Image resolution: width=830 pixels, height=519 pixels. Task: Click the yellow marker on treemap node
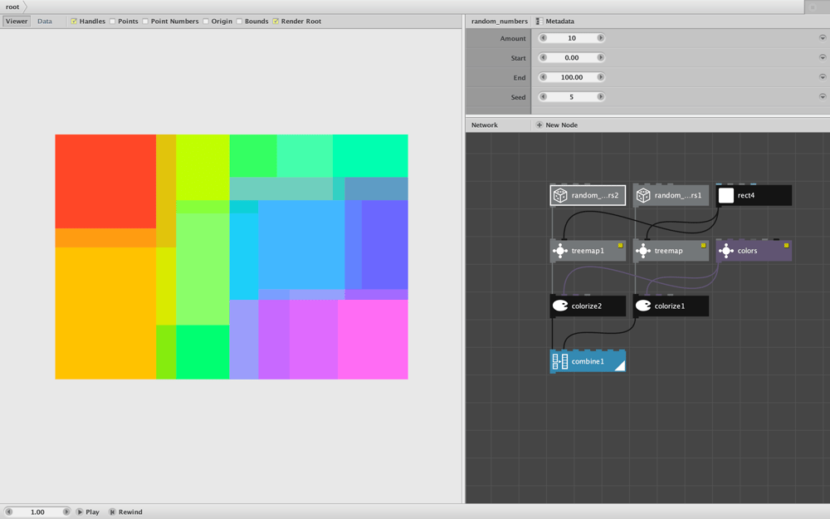(703, 246)
